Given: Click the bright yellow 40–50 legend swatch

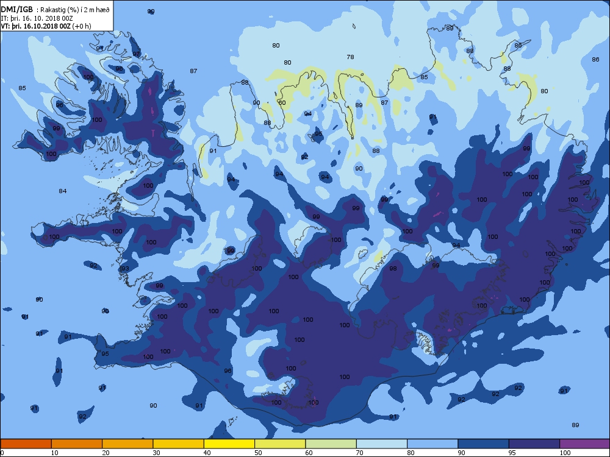Looking at the screenshot, I should [229, 444].
